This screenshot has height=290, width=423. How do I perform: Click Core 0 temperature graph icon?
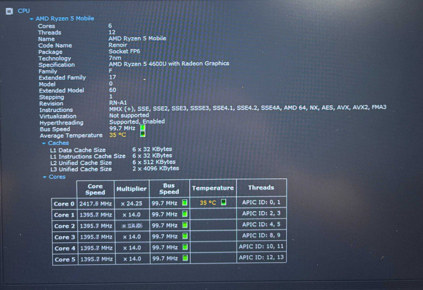(x=223, y=202)
